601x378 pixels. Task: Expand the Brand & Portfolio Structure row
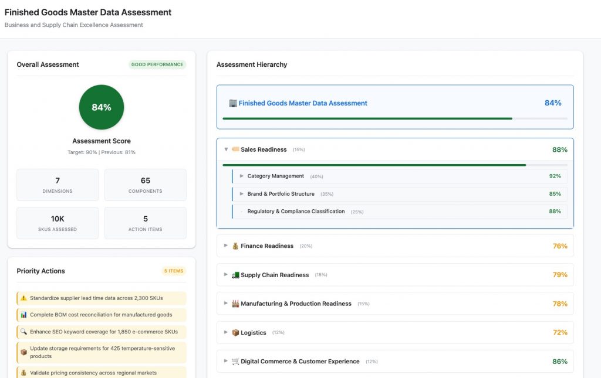(x=241, y=193)
